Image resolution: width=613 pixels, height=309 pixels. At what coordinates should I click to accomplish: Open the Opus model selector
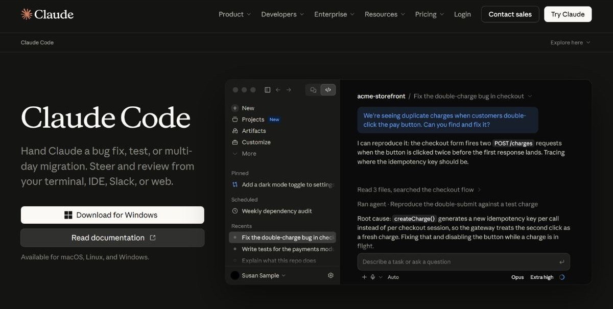tap(517, 277)
